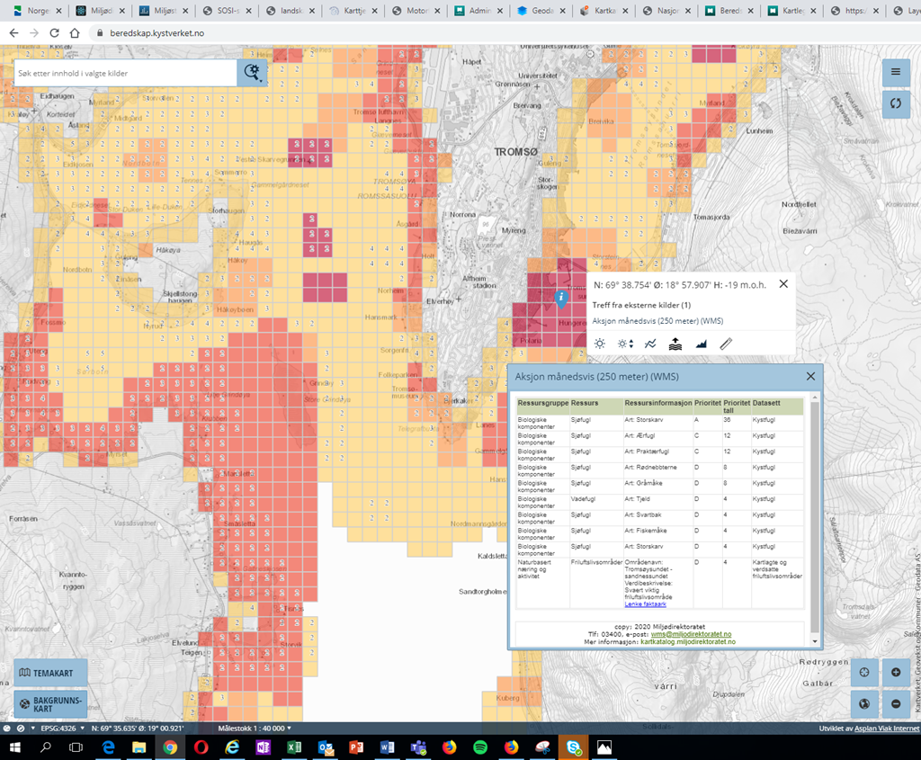This screenshot has width=921, height=760.
Task: Select the ruler measurement tool
Action: [x=727, y=344]
